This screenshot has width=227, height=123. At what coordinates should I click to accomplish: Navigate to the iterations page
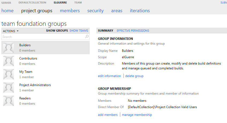(x=140, y=11)
